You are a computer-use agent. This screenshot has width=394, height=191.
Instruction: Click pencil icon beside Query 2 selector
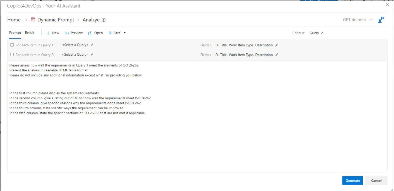pos(92,55)
